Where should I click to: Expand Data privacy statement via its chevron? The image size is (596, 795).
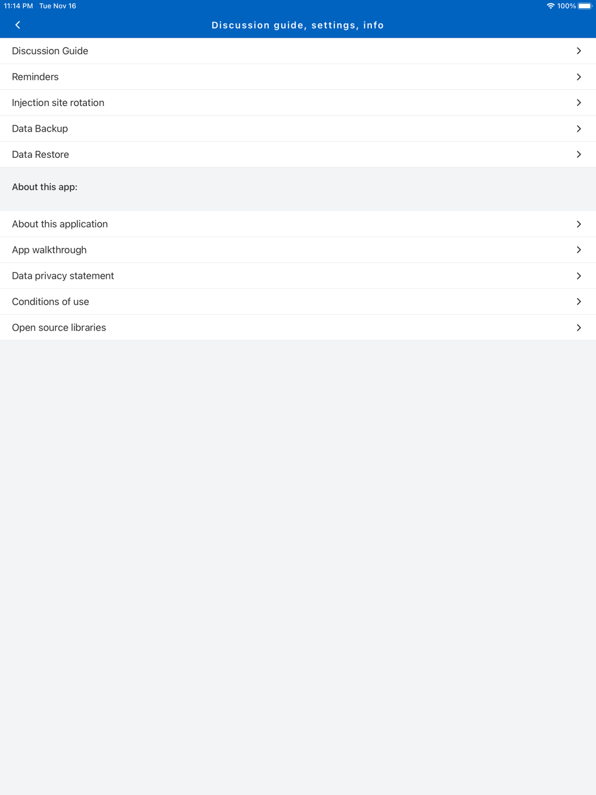(579, 276)
